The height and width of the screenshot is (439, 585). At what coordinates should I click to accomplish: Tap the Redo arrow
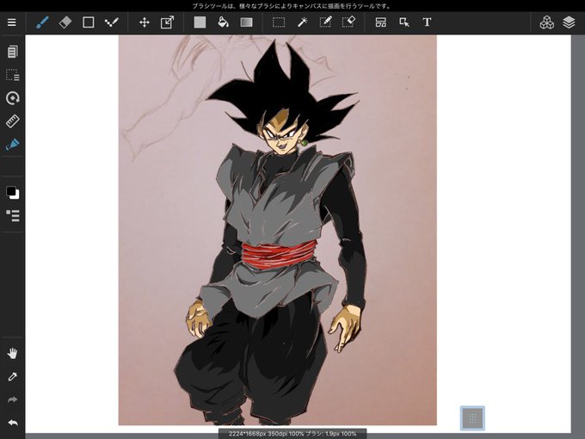pyautogui.click(x=12, y=399)
